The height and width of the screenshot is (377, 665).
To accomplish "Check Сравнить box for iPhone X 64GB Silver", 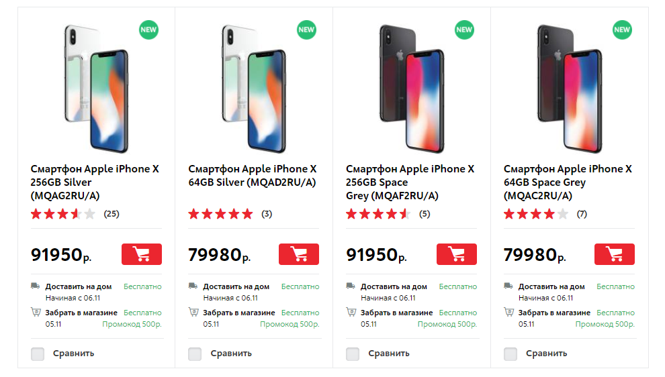I will (x=195, y=354).
